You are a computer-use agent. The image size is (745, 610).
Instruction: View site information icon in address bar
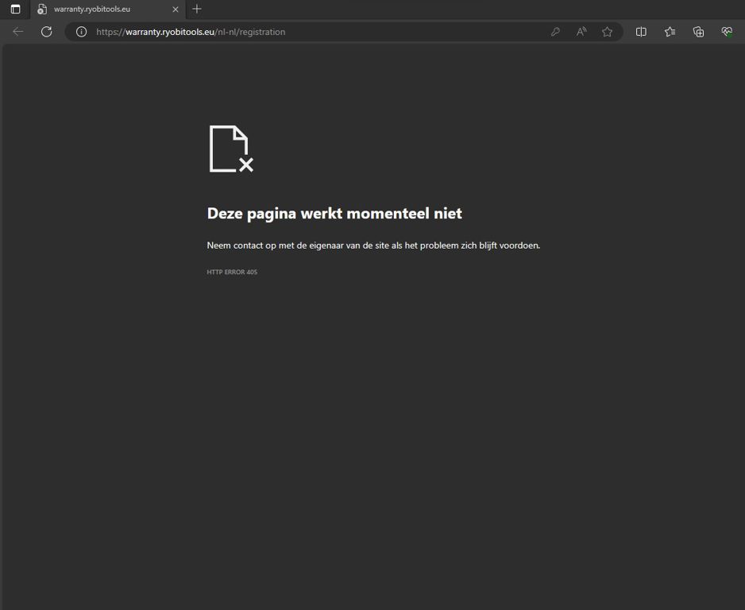coord(81,32)
